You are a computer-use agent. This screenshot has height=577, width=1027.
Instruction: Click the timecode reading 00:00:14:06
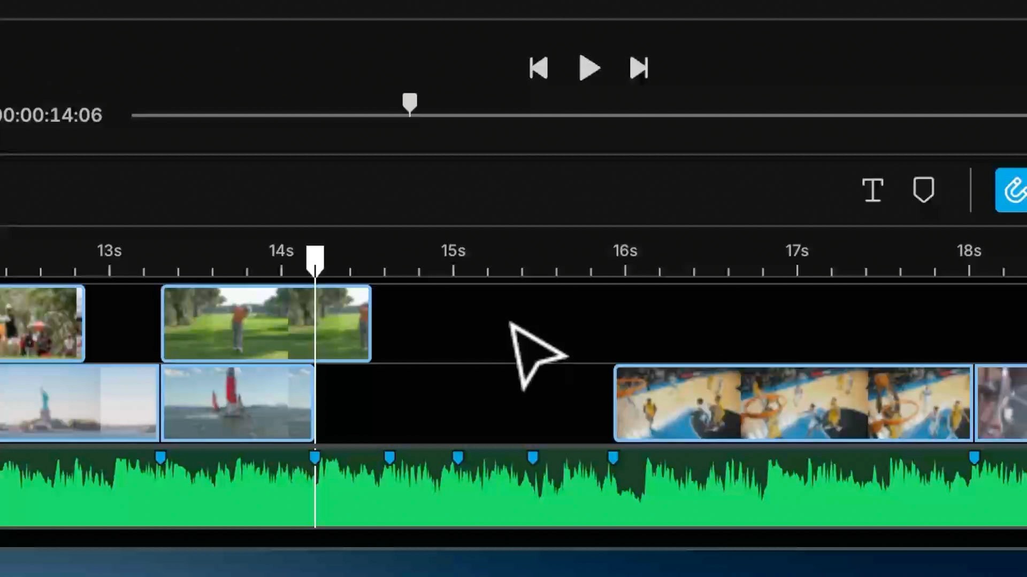pos(51,115)
